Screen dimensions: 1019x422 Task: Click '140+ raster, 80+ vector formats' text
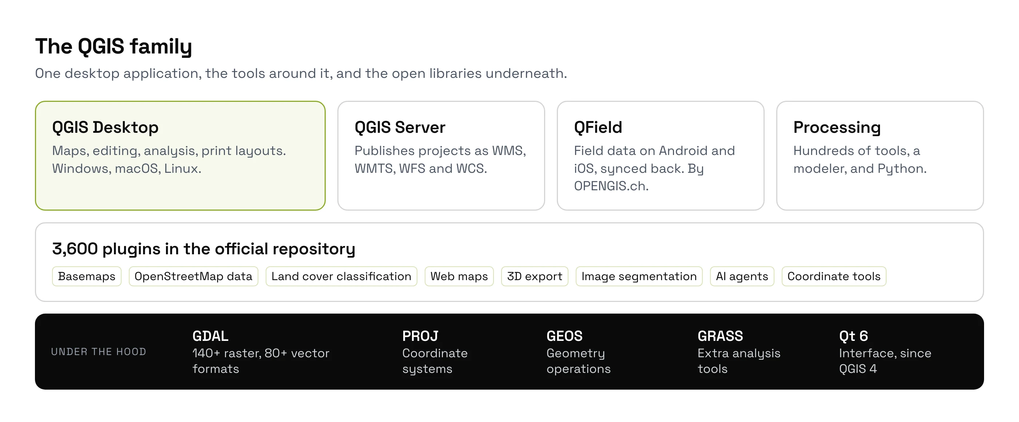261,361
